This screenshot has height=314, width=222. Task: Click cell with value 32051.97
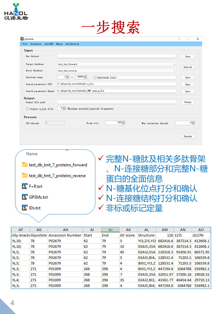point(165,275)
